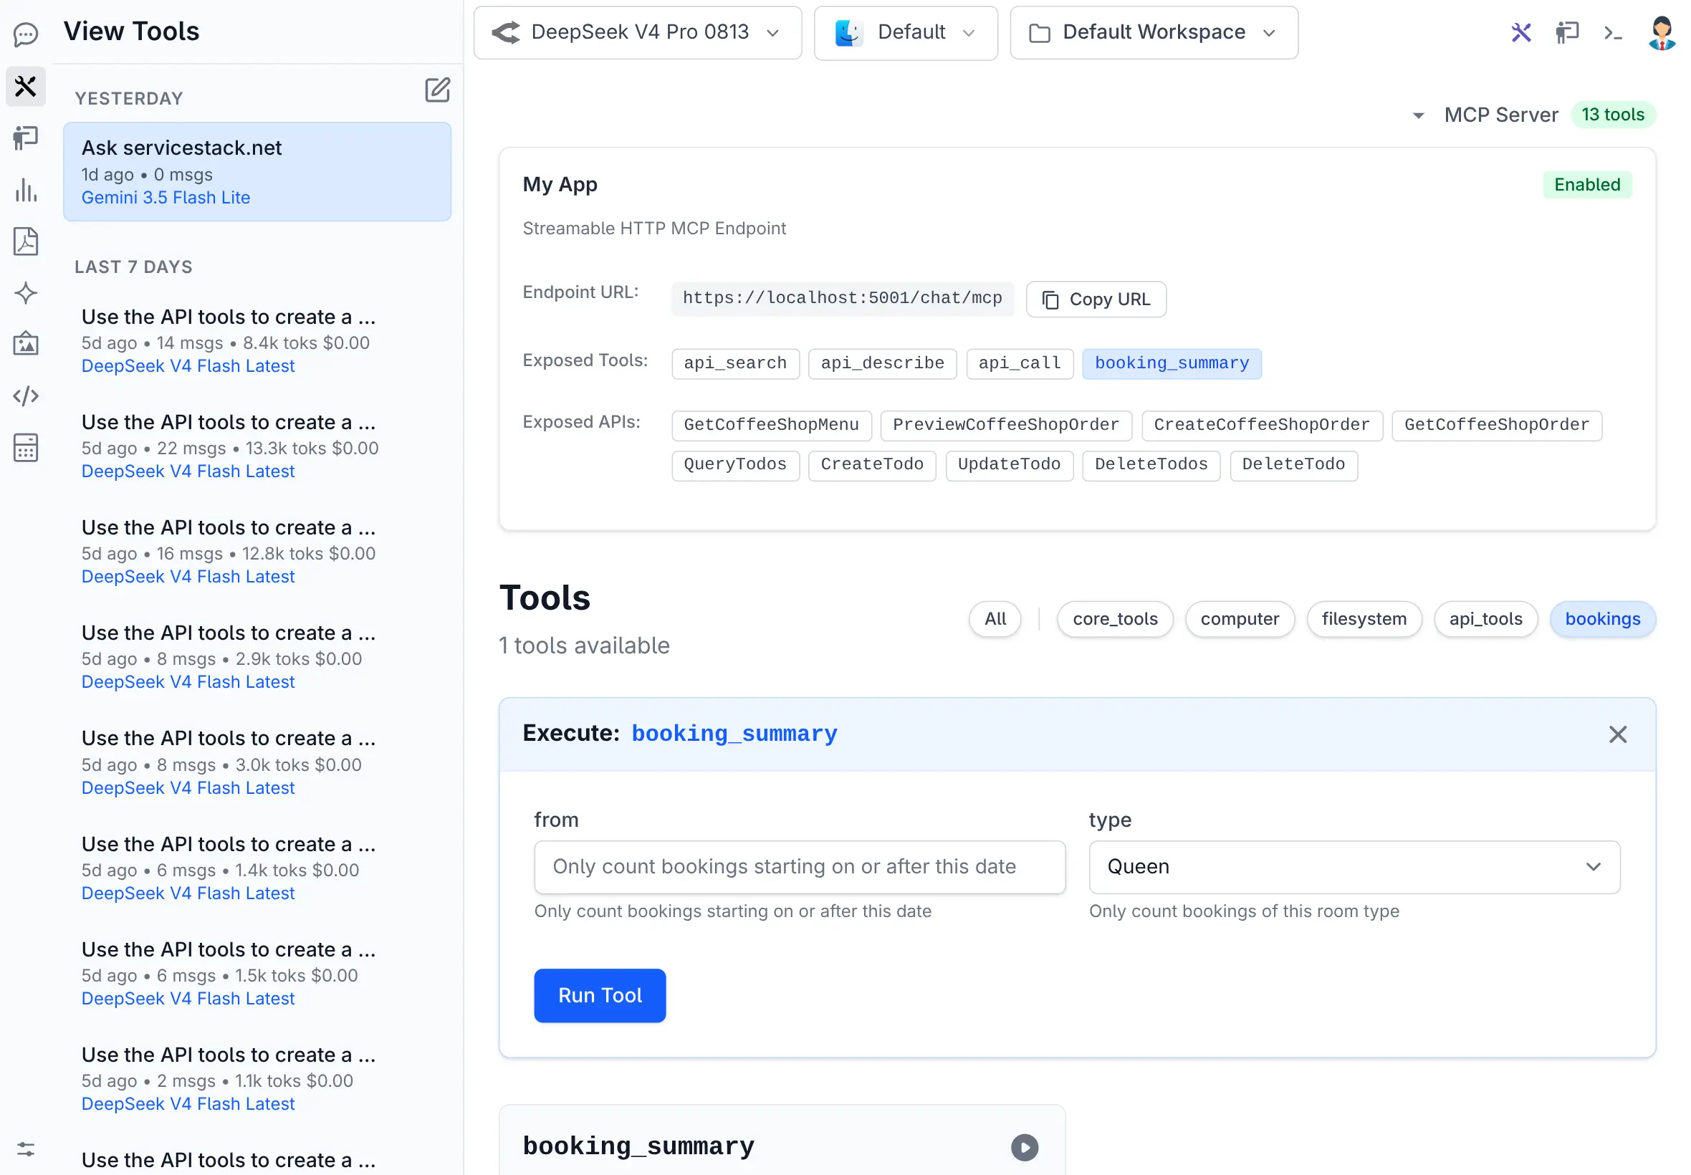Click the UpdateTodo API chip
This screenshot has width=1691, height=1175.
[1009, 465]
